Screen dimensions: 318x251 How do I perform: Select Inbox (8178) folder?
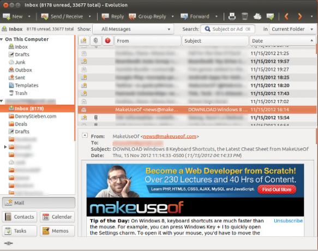(37, 109)
